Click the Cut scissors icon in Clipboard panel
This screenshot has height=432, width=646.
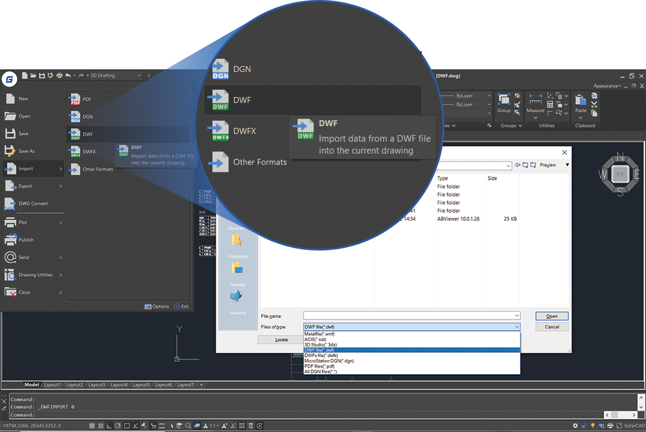[594, 104]
